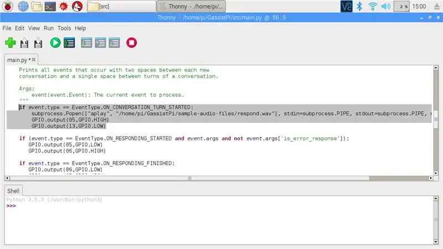Open the Wi-Fi network tray icon

click(x=373, y=6)
